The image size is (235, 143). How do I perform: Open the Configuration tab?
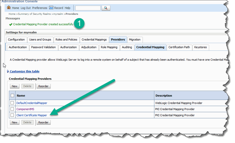point(16,40)
